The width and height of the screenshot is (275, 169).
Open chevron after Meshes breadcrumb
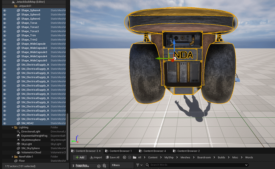pyautogui.click(x=194, y=157)
